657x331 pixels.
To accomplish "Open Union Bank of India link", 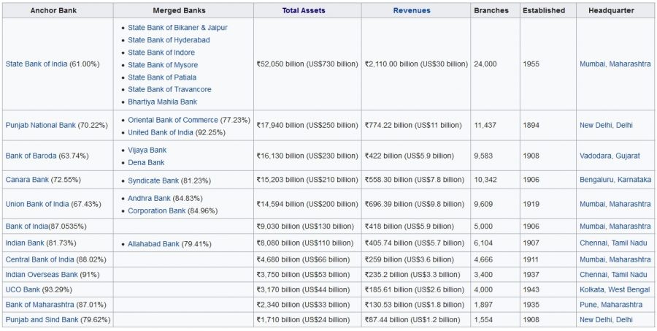I will pos(37,204).
